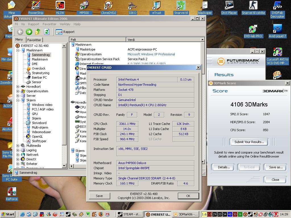
Task: Open the CloneDVD2 desktop icon
Action: tap(108, 8)
